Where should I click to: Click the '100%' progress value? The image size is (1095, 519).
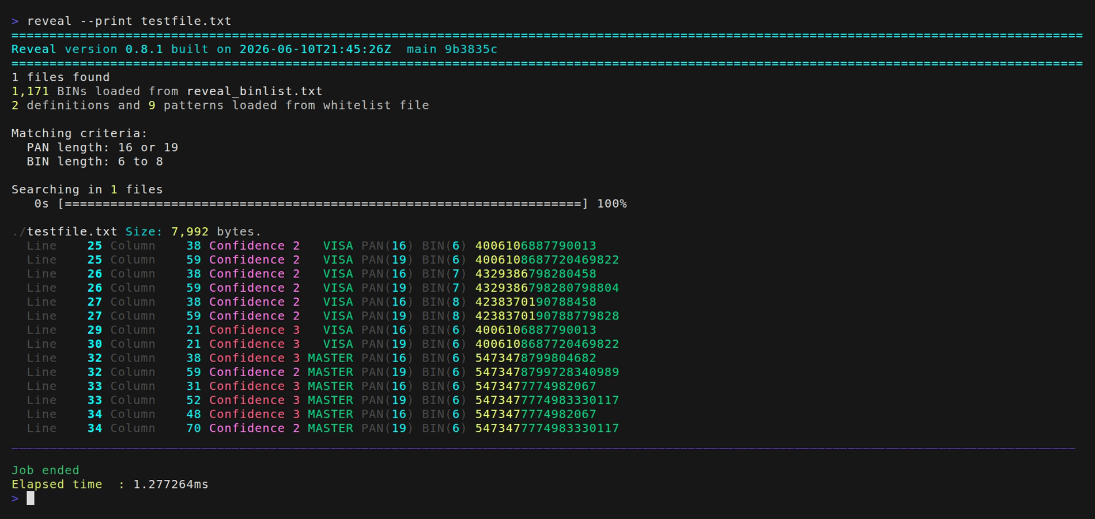point(612,204)
